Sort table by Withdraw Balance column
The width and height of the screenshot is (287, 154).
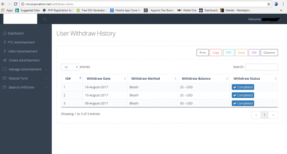pos(203,79)
